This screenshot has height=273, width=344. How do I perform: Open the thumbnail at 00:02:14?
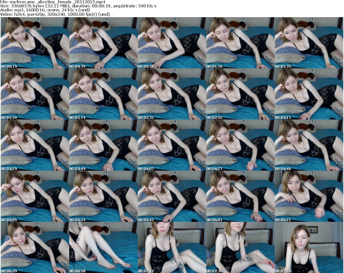[x=103, y=94]
